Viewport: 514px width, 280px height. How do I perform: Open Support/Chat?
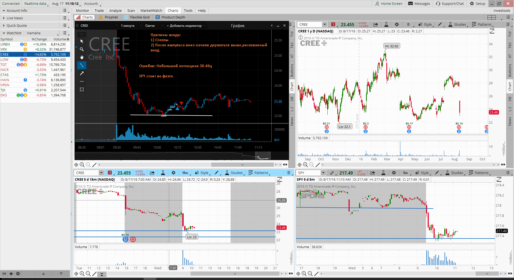pos(450,4)
